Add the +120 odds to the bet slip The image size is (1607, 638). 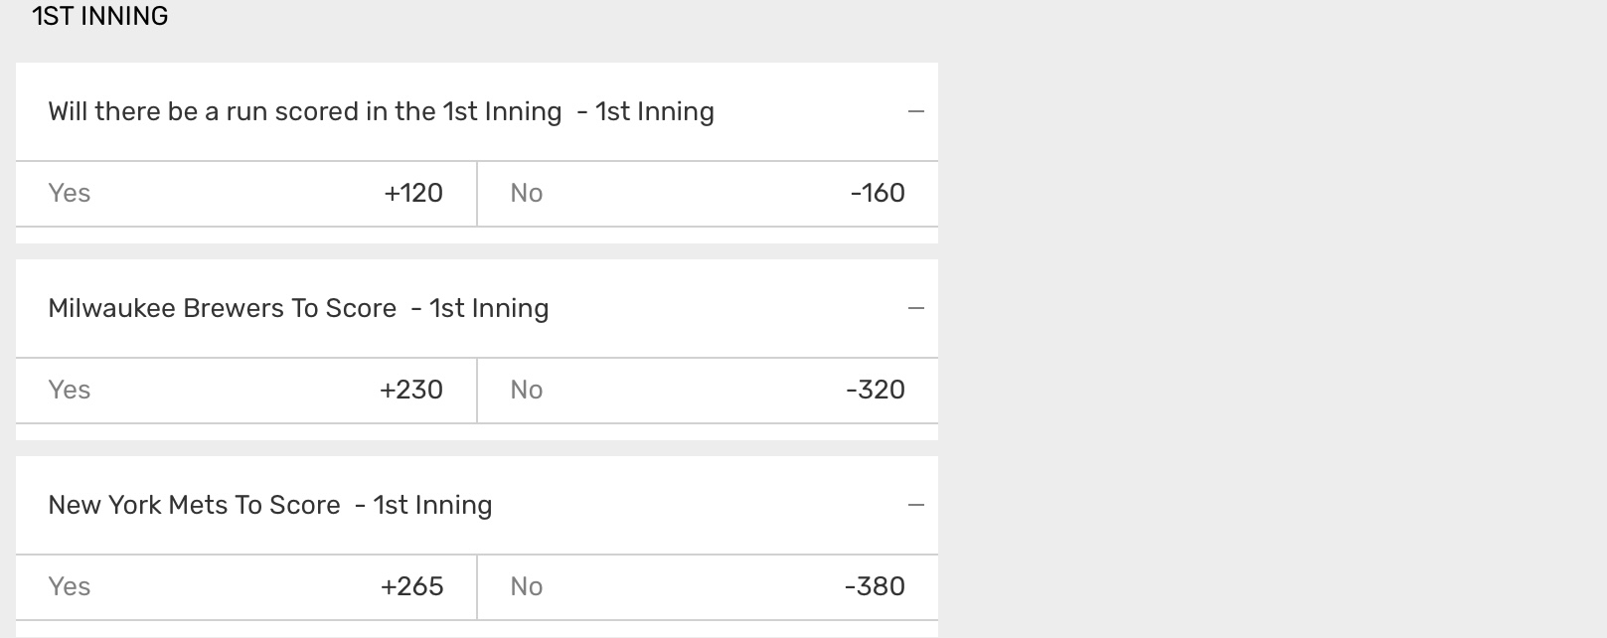pyautogui.click(x=413, y=193)
